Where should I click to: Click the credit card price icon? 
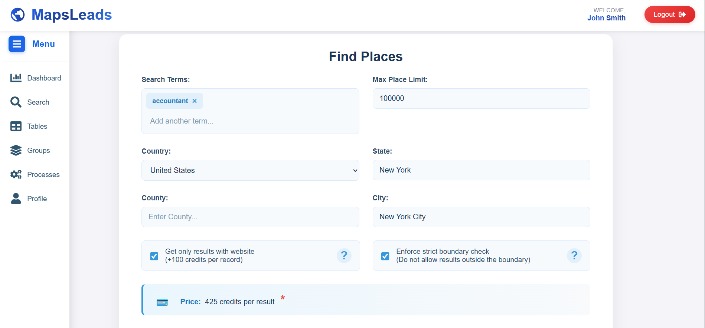pos(162,302)
